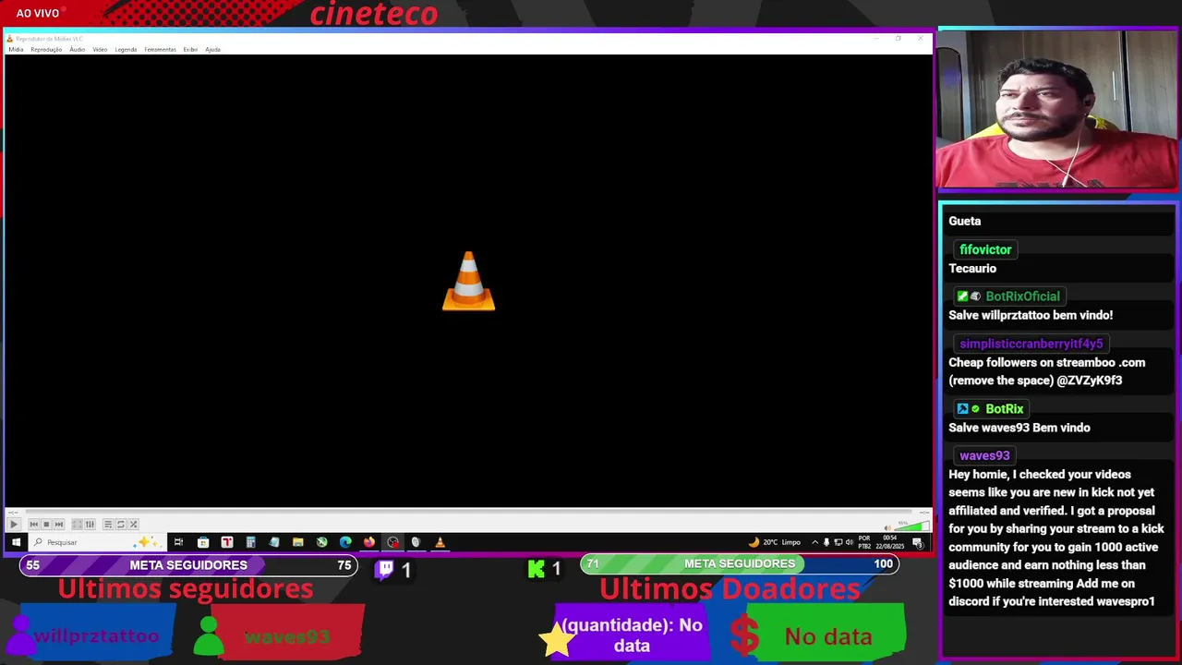Toggle VLC fullscreen mode button

coord(78,525)
